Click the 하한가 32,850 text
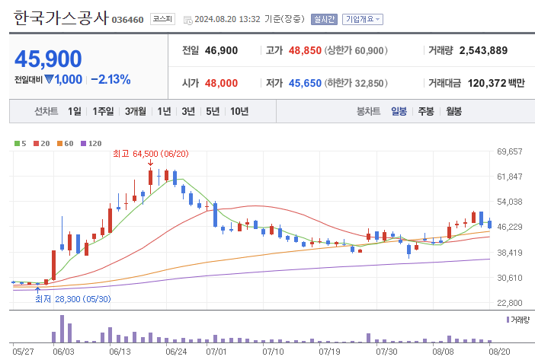 (x=356, y=83)
